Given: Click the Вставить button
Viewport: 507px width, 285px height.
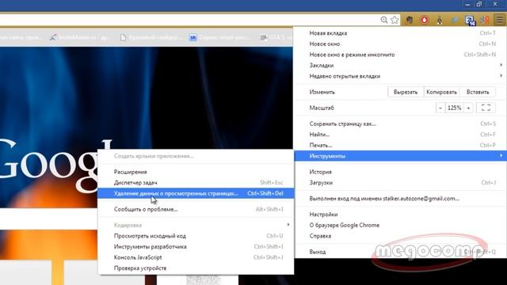Looking at the screenshot, I should (478, 92).
